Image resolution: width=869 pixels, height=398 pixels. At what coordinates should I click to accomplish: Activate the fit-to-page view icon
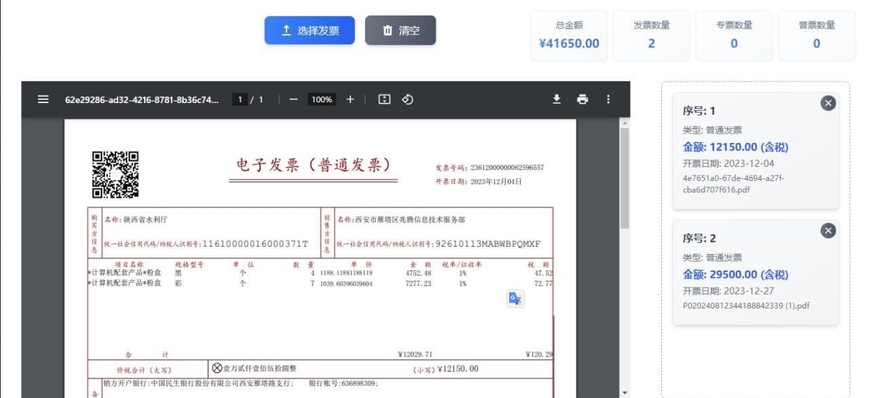click(x=384, y=99)
